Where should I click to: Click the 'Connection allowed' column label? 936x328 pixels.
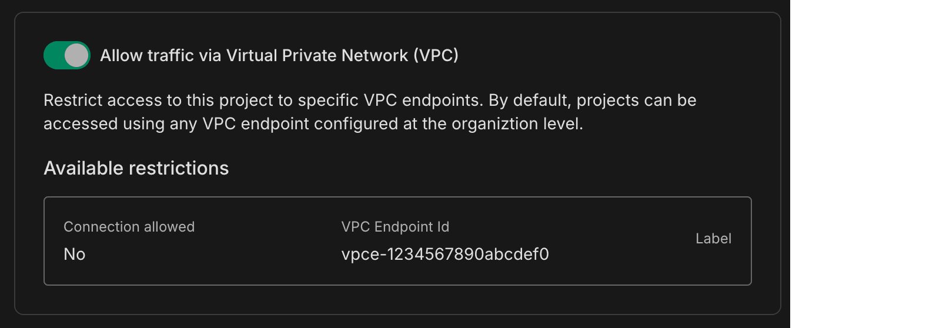tap(129, 227)
